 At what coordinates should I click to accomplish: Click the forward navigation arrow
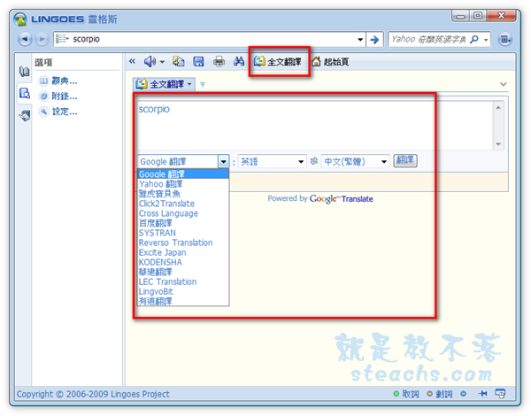click(x=42, y=39)
